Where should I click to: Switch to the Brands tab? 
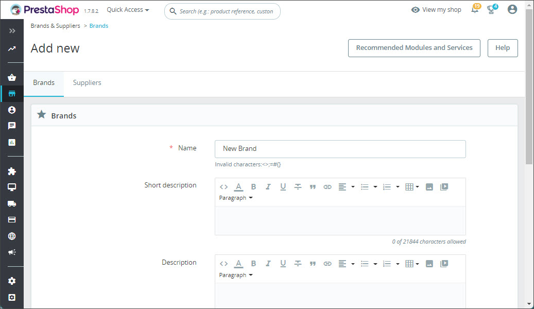tap(44, 83)
